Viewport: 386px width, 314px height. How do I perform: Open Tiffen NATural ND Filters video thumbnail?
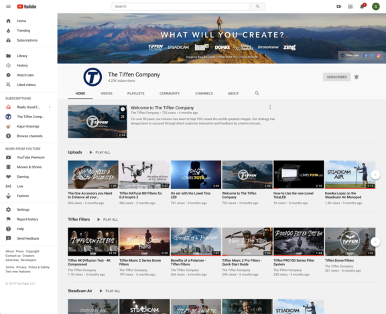pos(145,174)
